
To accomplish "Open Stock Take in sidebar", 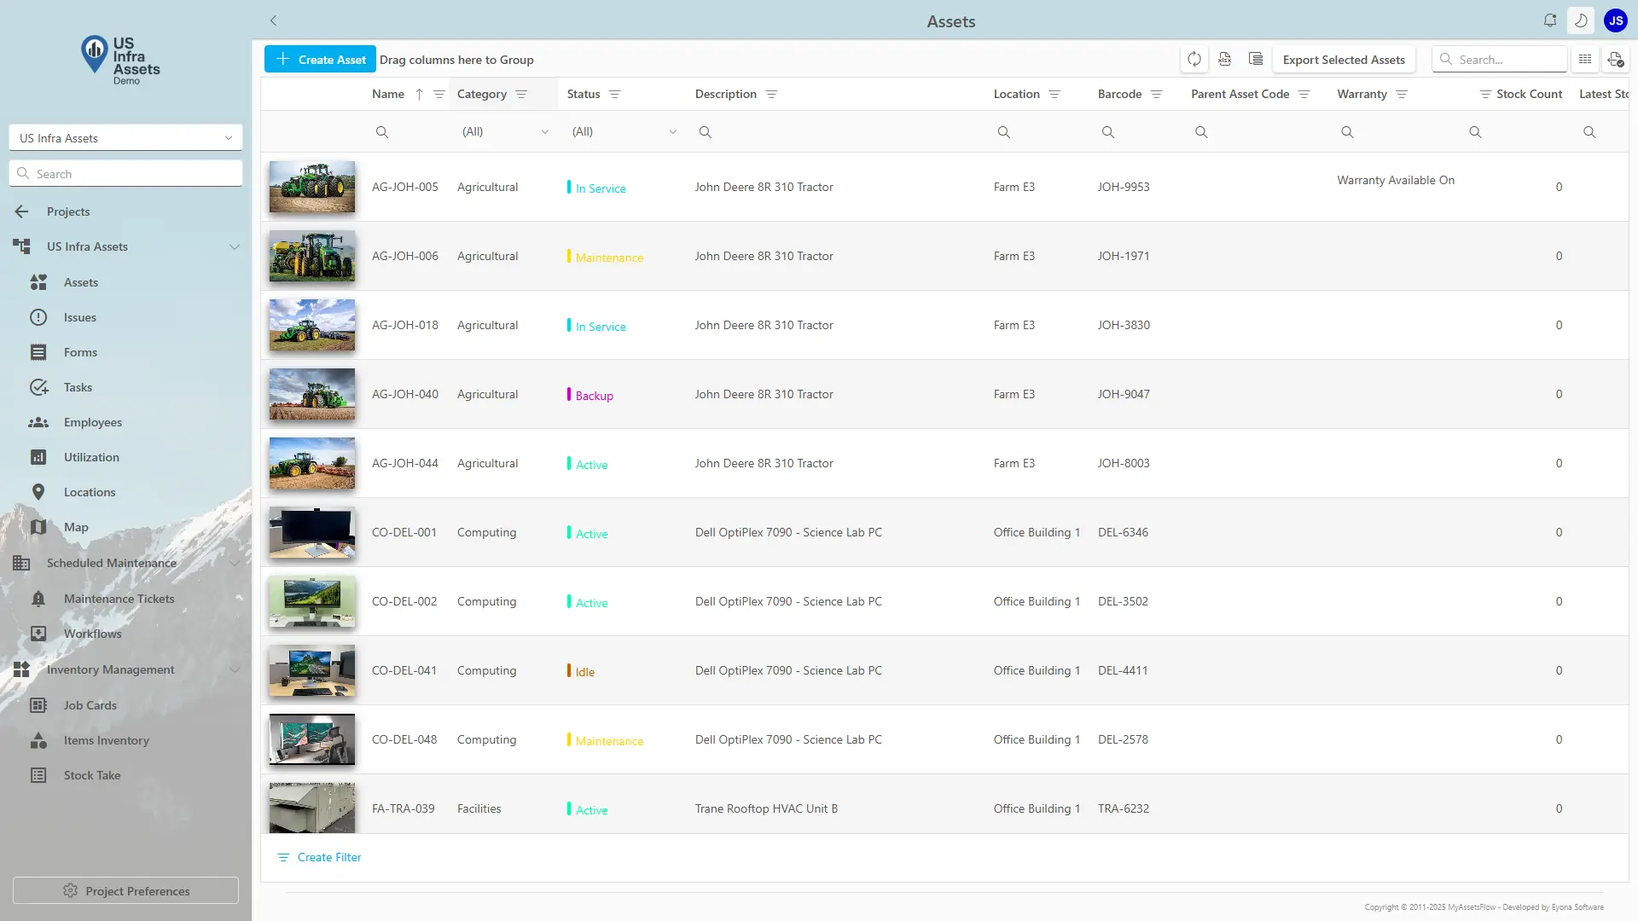I will tap(92, 775).
